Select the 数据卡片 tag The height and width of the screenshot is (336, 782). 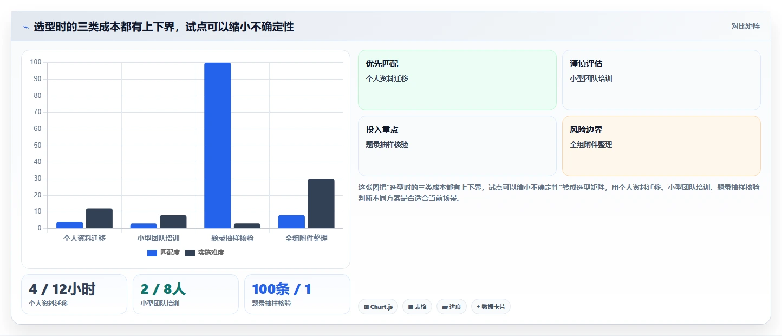tap(491, 307)
